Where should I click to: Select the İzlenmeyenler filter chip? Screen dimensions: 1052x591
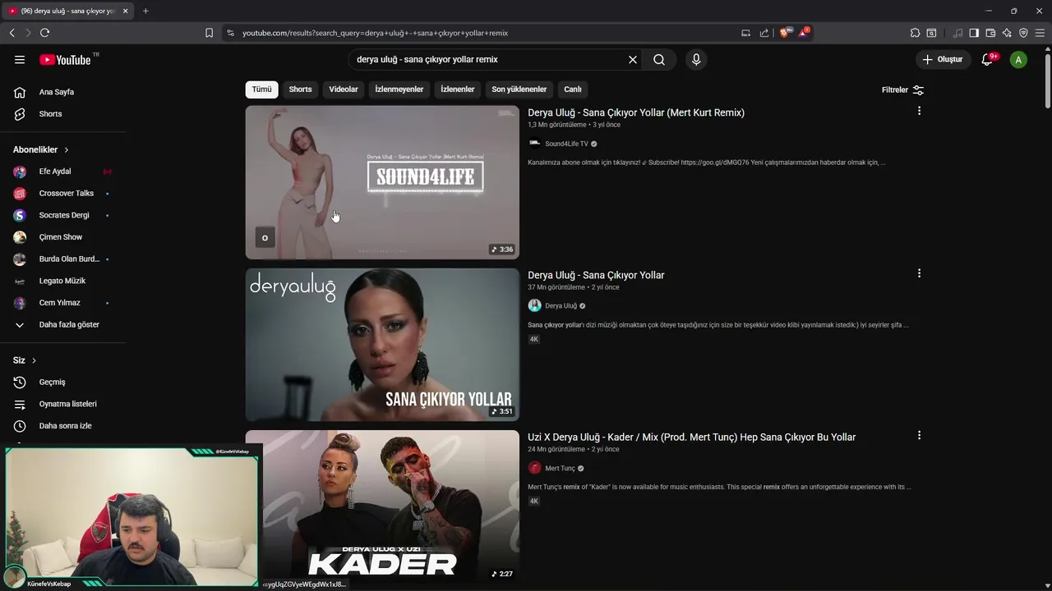399,89
